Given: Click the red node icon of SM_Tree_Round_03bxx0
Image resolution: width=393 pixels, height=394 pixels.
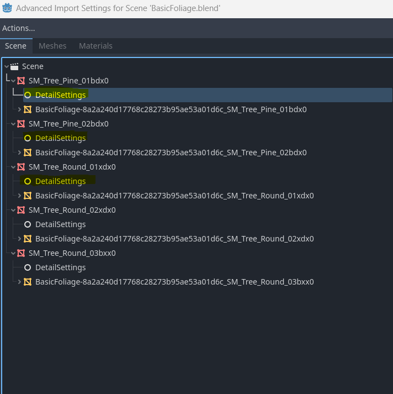Looking at the screenshot, I should 21,253.
